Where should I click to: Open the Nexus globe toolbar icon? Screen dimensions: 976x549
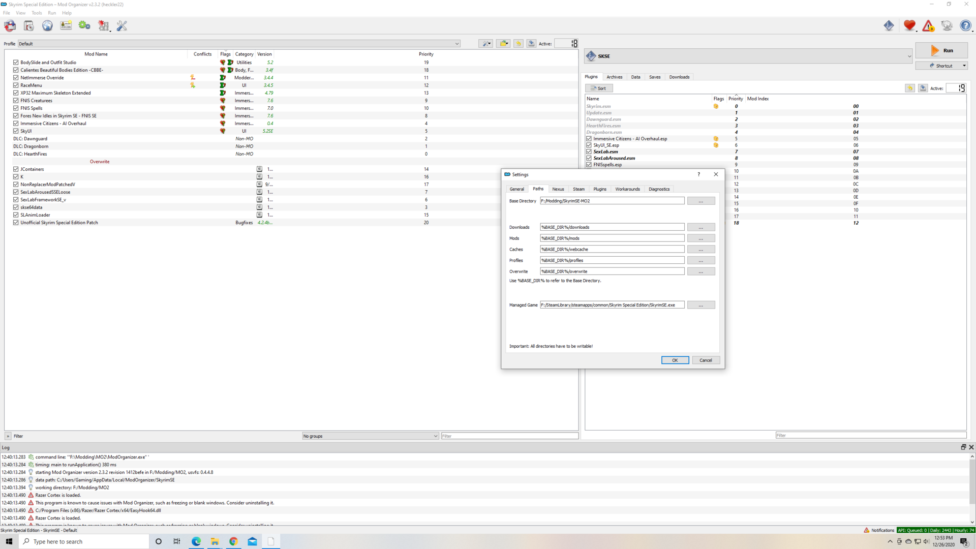tap(47, 25)
